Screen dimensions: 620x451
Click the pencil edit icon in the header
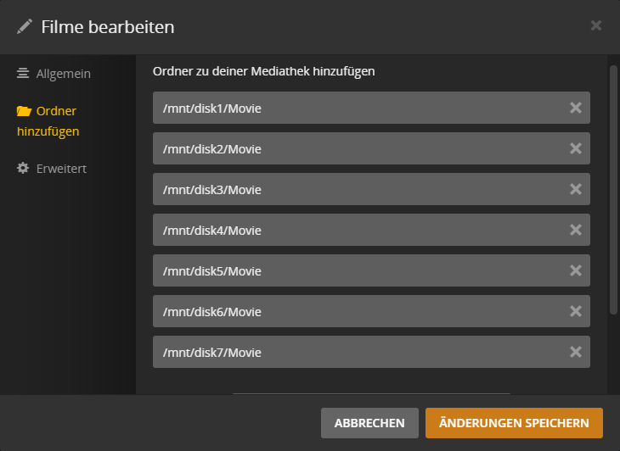click(x=25, y=27)
